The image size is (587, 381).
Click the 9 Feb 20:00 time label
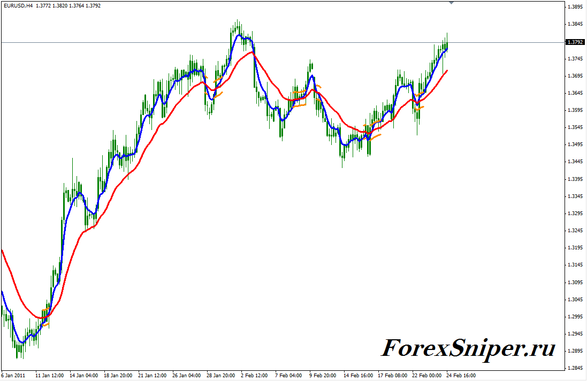[323, 376]
